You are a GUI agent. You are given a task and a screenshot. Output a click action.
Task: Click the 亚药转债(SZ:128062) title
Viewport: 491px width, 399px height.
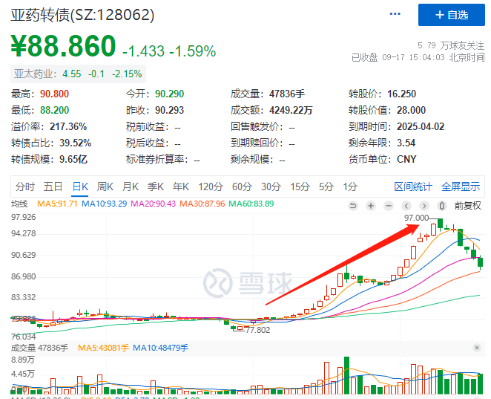pos(82,15)
